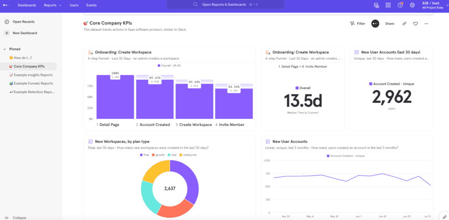Click the Account Created funnel bar
The image size is (449, 220).
[155, 99]
